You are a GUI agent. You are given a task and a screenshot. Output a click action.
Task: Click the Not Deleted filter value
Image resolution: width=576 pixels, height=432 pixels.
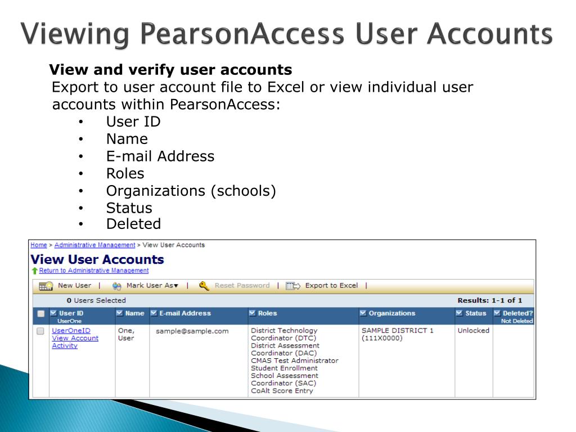(517, 321)
